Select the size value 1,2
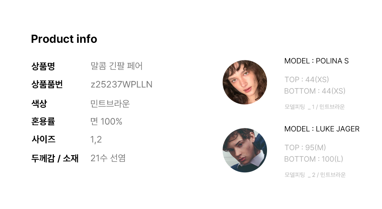 (x=96, y=139)
